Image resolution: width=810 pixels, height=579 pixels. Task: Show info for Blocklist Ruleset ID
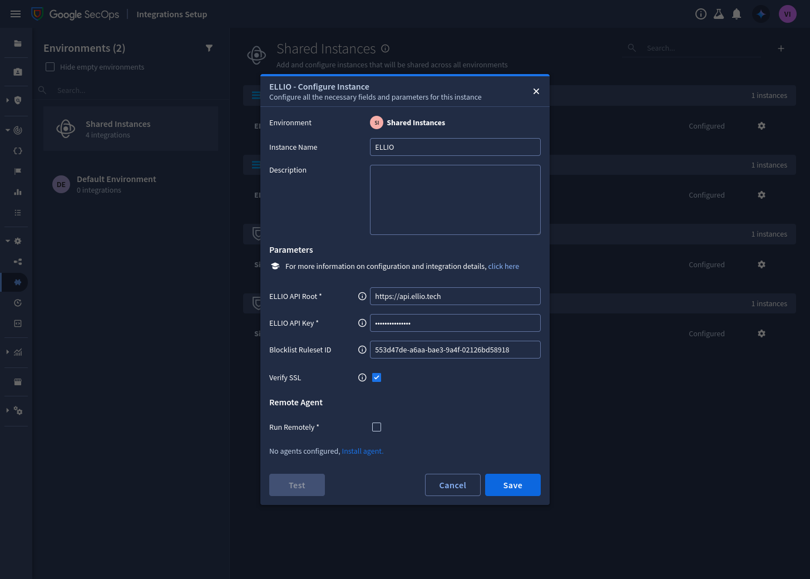click(x=362, y=350)
